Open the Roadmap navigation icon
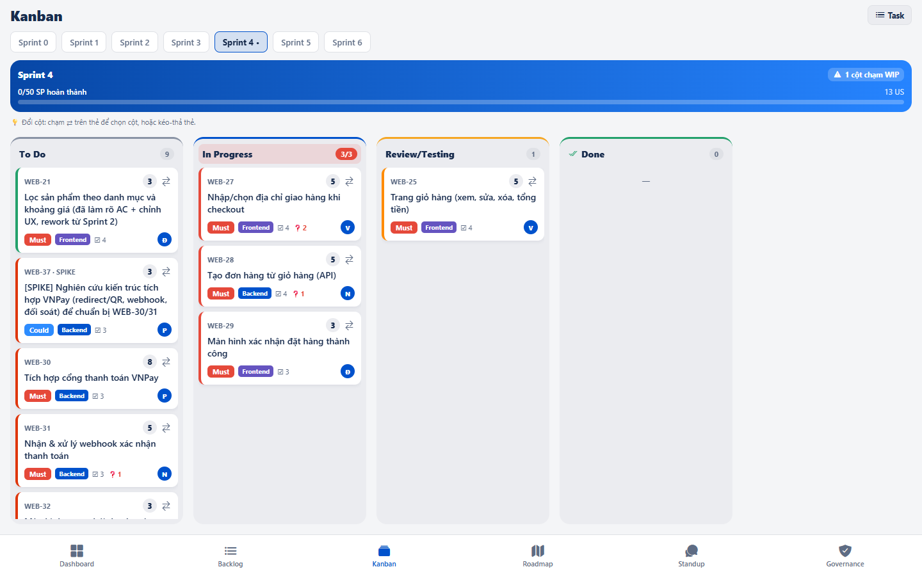This screenshot has height=576, width=922. pos(538,551)
